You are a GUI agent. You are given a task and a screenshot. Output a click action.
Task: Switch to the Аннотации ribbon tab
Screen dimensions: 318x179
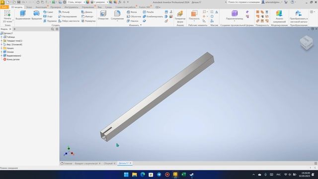(41, 7)
